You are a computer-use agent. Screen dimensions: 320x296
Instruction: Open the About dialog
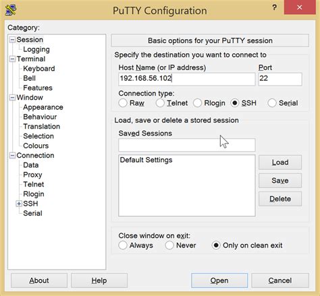(39, 280)
